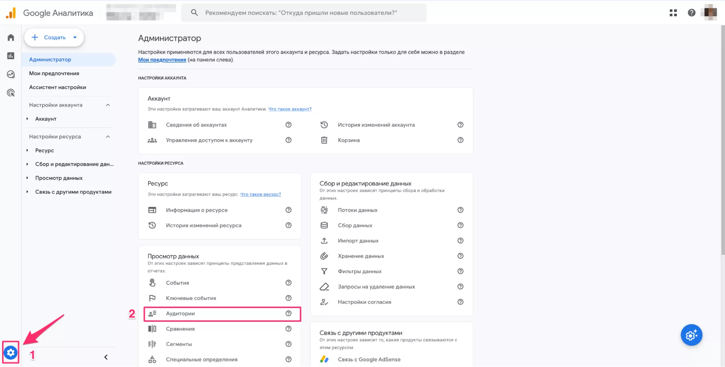The width and height of the screenshot is (725, 367).
Task: Click the floating blue gear button
Action: point(691,335)
